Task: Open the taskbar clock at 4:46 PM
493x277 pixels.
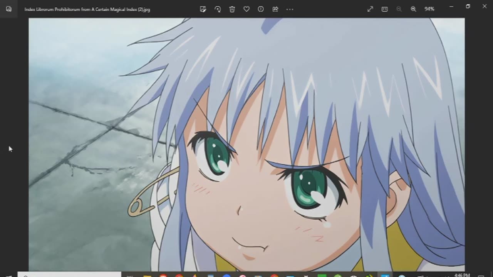Action: (x=461, y=275)
